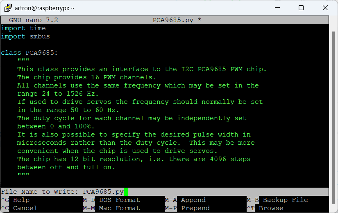This screenshot has width=338, height=213.
Task: Click on 'range 24 to 1526 Hz.' text
Action: 58,94
